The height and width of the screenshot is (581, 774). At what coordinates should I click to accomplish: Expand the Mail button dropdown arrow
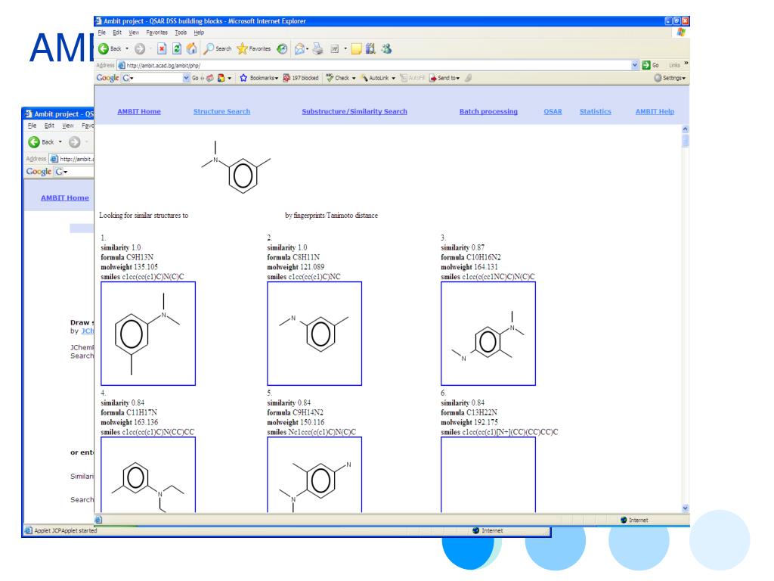point(307,48)
